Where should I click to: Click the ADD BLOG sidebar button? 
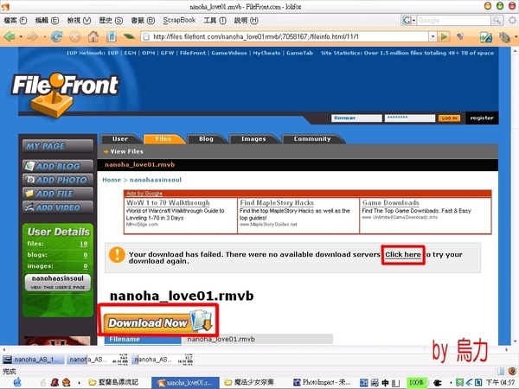coord(58,166)
